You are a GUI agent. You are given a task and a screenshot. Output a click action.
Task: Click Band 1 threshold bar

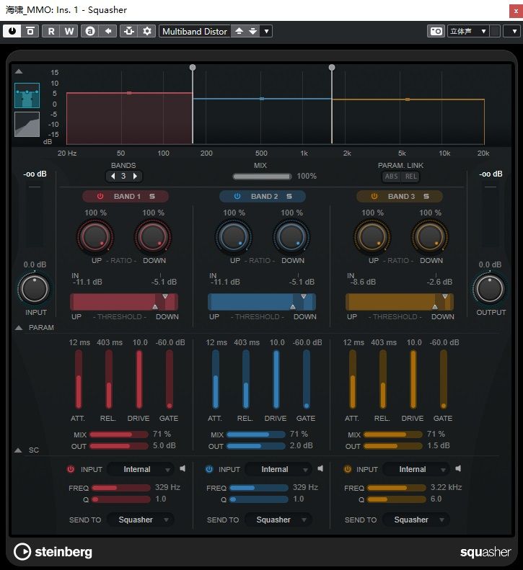pyautogui.click(x=124, y=302)
